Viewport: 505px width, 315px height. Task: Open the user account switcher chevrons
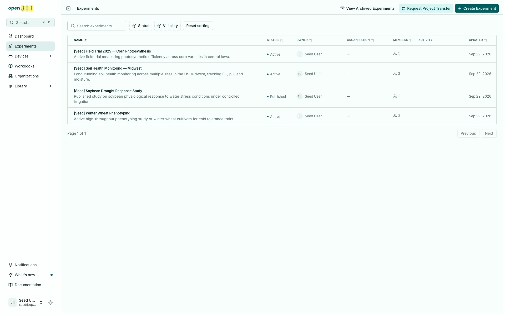[41, 302]
